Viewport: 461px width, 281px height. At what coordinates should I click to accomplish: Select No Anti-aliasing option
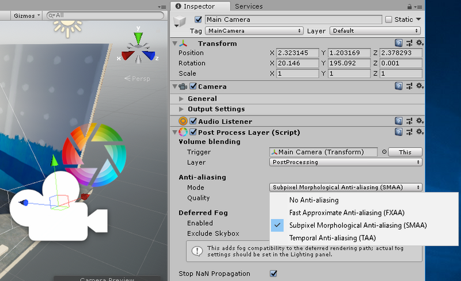tap(364, 200)
